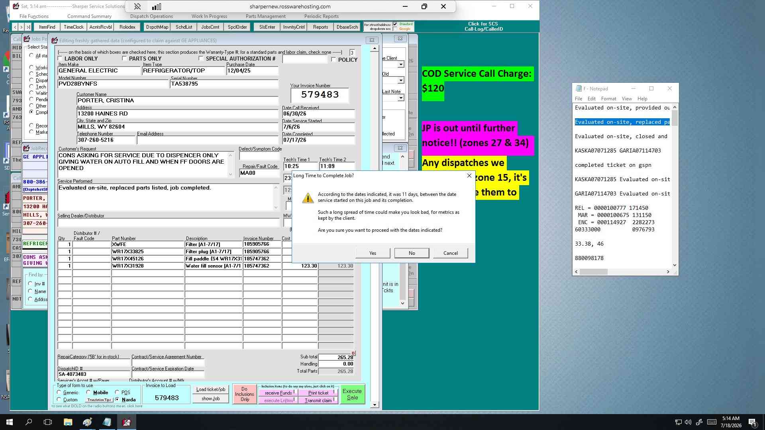
Task: Click the volume icon in system tray
Action: [688, 422]
